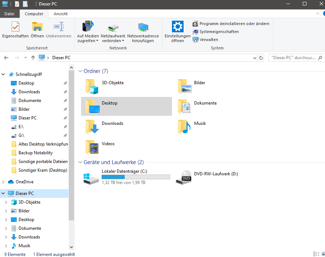Go back with the back arrow
Image resolution: width=325 pixels, height=257 pixels.
click(x=6, y=58)
